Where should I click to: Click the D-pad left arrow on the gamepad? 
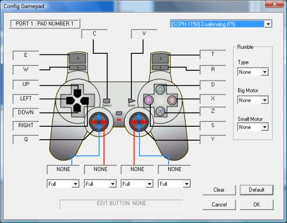[x=70, y=101]
